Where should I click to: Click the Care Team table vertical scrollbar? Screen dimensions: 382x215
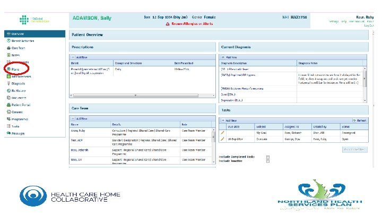(214, 137)
